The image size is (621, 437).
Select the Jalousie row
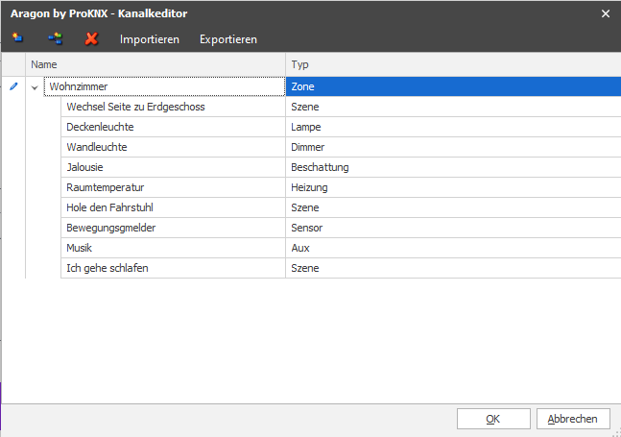341,167
